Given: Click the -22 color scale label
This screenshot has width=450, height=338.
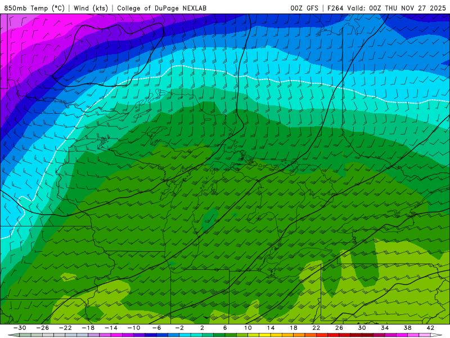Looking at the screenshot, I should coord(65,328).
